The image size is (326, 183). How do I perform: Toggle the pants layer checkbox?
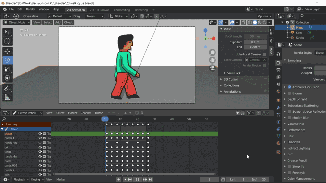point(44,161)
